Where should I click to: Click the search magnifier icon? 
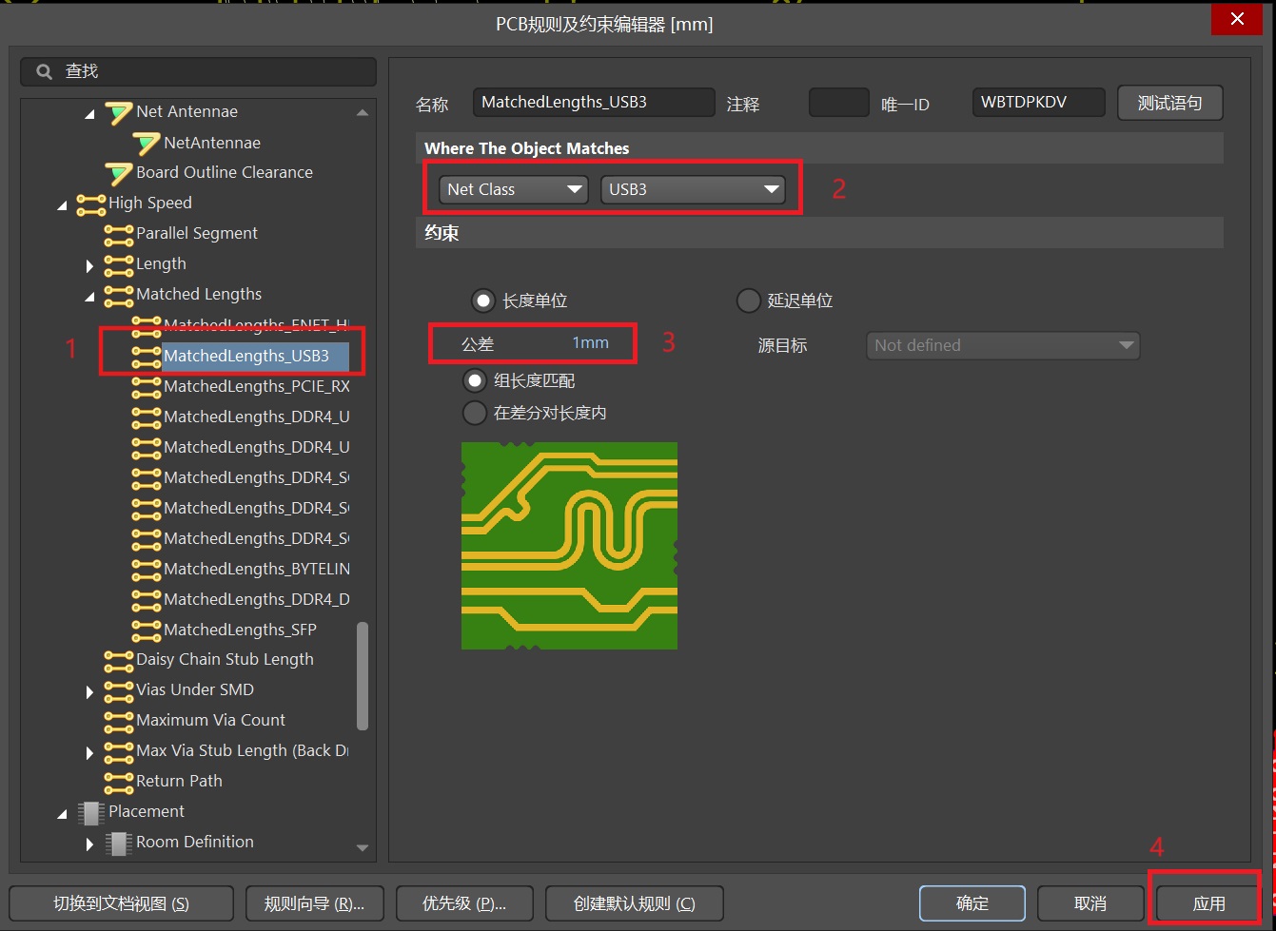44,71
